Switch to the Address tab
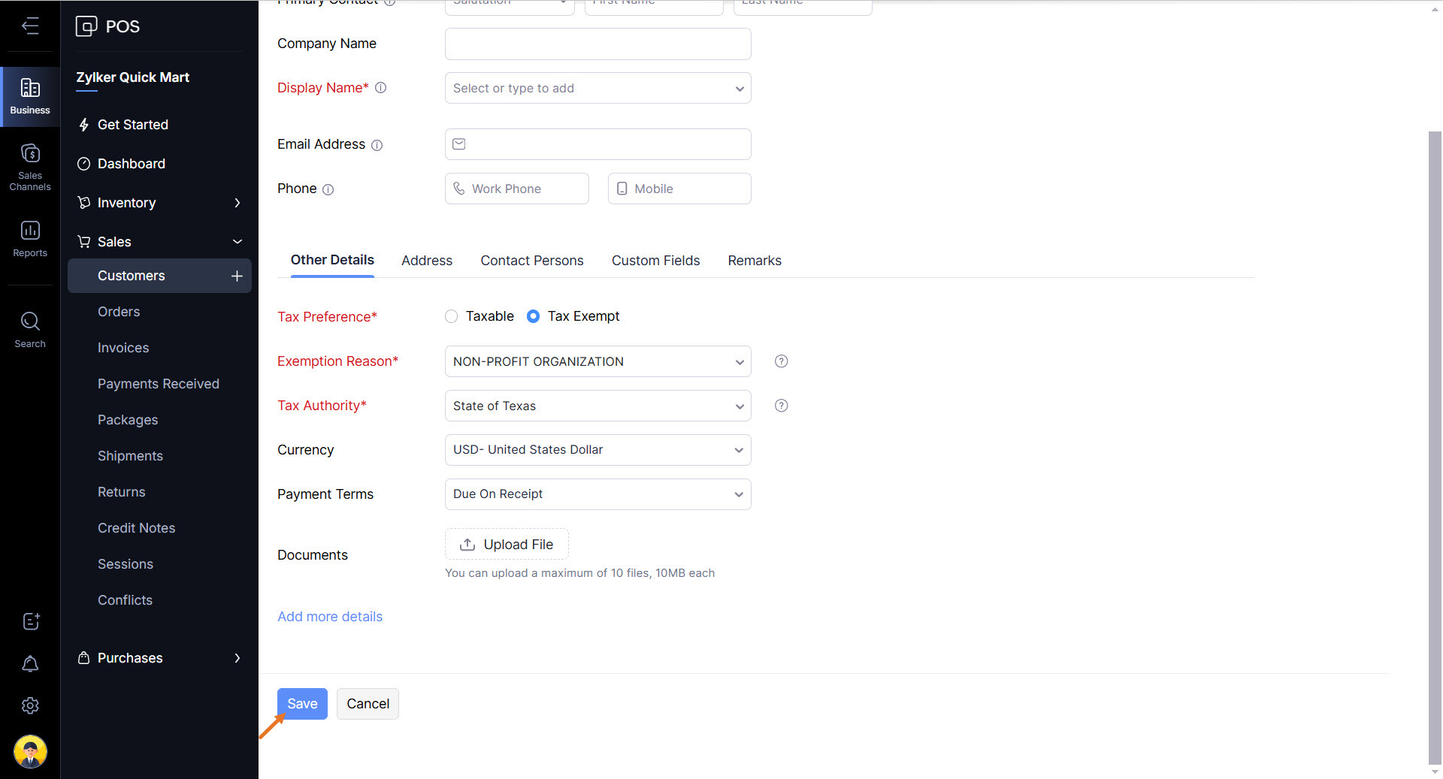This screenshot has width=1443, height=779. pos(427,261)
